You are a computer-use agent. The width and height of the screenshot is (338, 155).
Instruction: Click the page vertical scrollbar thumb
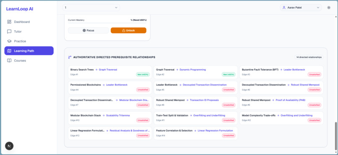tap(335, 136)
